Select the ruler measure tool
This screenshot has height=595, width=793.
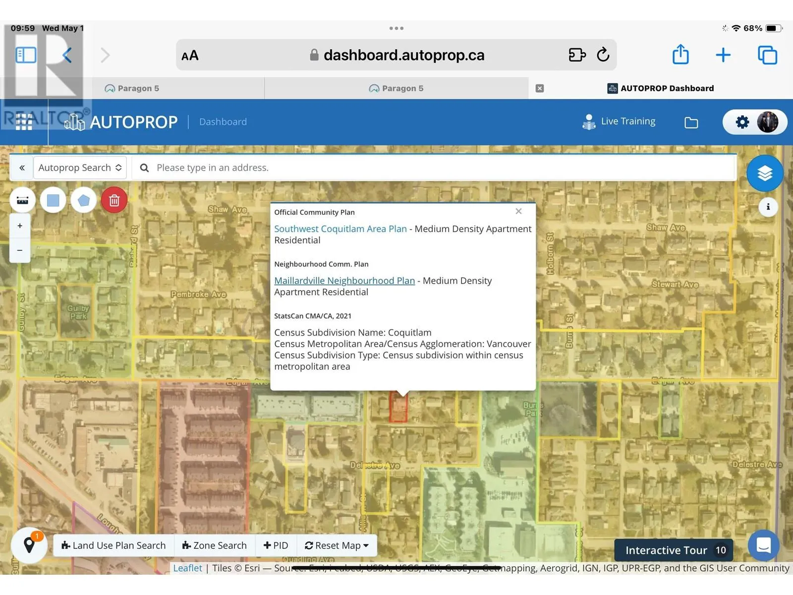pos(23,200)
